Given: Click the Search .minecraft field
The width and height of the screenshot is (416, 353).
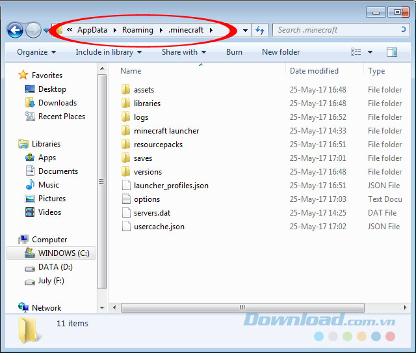Looking at the screenshot, I should pos(341,30).
